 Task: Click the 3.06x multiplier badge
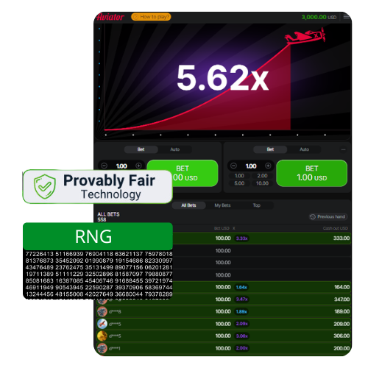(242, 336)
